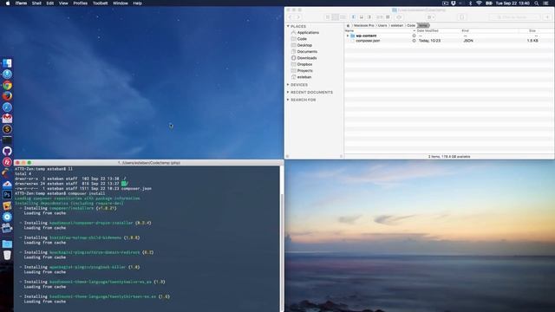The height and width of the screenshot is (312, 555).
Task: Open the iTerm terminal dock icon
Action: (7, 140)
